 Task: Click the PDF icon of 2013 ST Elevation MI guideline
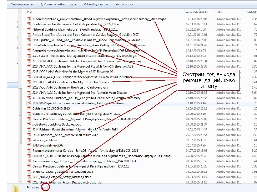pyautogui.click(x=29, y=71)
